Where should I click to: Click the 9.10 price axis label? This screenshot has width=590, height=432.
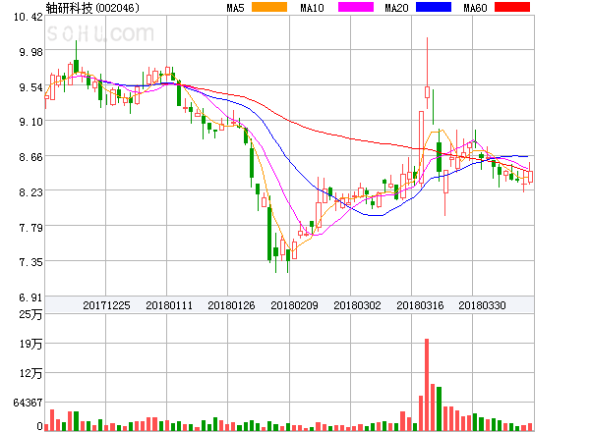tap(31, 122)
